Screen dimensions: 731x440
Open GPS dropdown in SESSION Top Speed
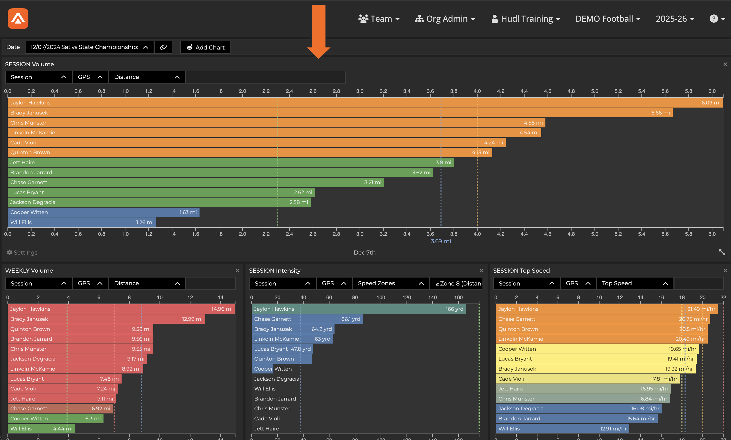pyautogui.click(x=578, y=283)
